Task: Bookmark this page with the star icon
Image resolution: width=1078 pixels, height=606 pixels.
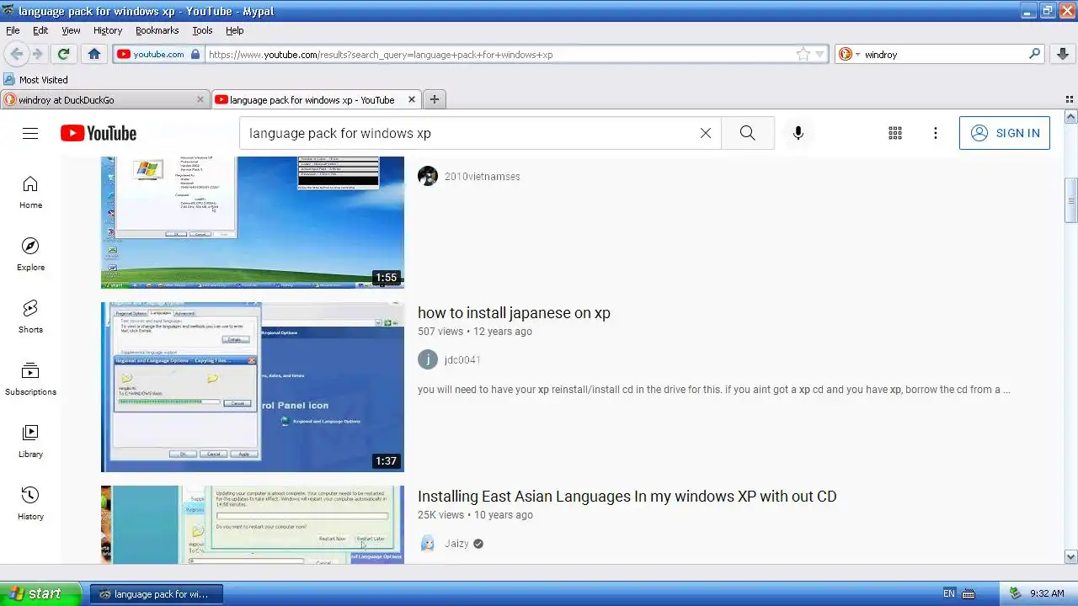Action: (803, 54)
